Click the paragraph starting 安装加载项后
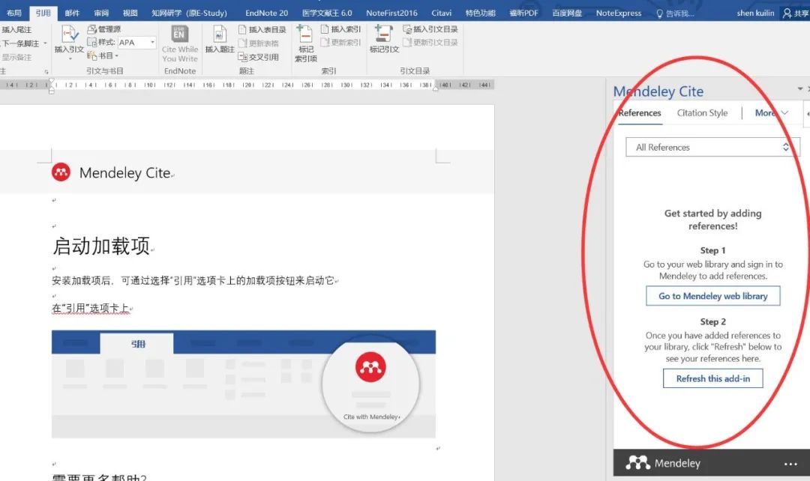Image resolution: width=810 pixels, height=481 pixels. 193,281
